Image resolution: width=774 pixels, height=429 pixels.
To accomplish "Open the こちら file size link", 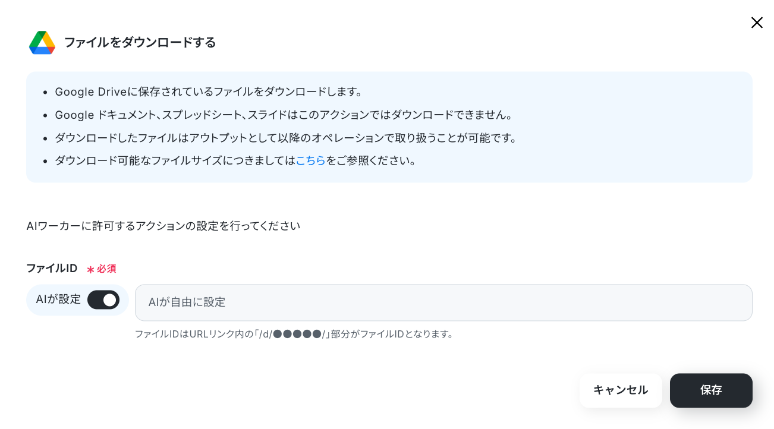I will point(310,160).
